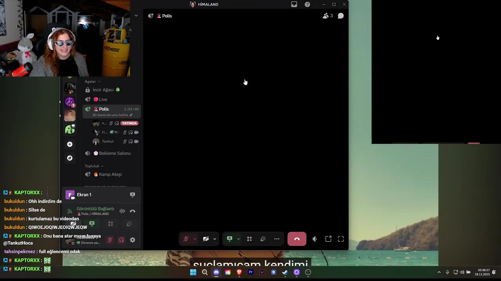
Task: Show participants count icon showing 3
Action: [x=328, y=16]
